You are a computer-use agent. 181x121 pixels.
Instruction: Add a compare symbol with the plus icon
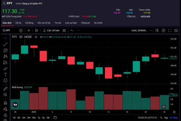click(21, 31)
